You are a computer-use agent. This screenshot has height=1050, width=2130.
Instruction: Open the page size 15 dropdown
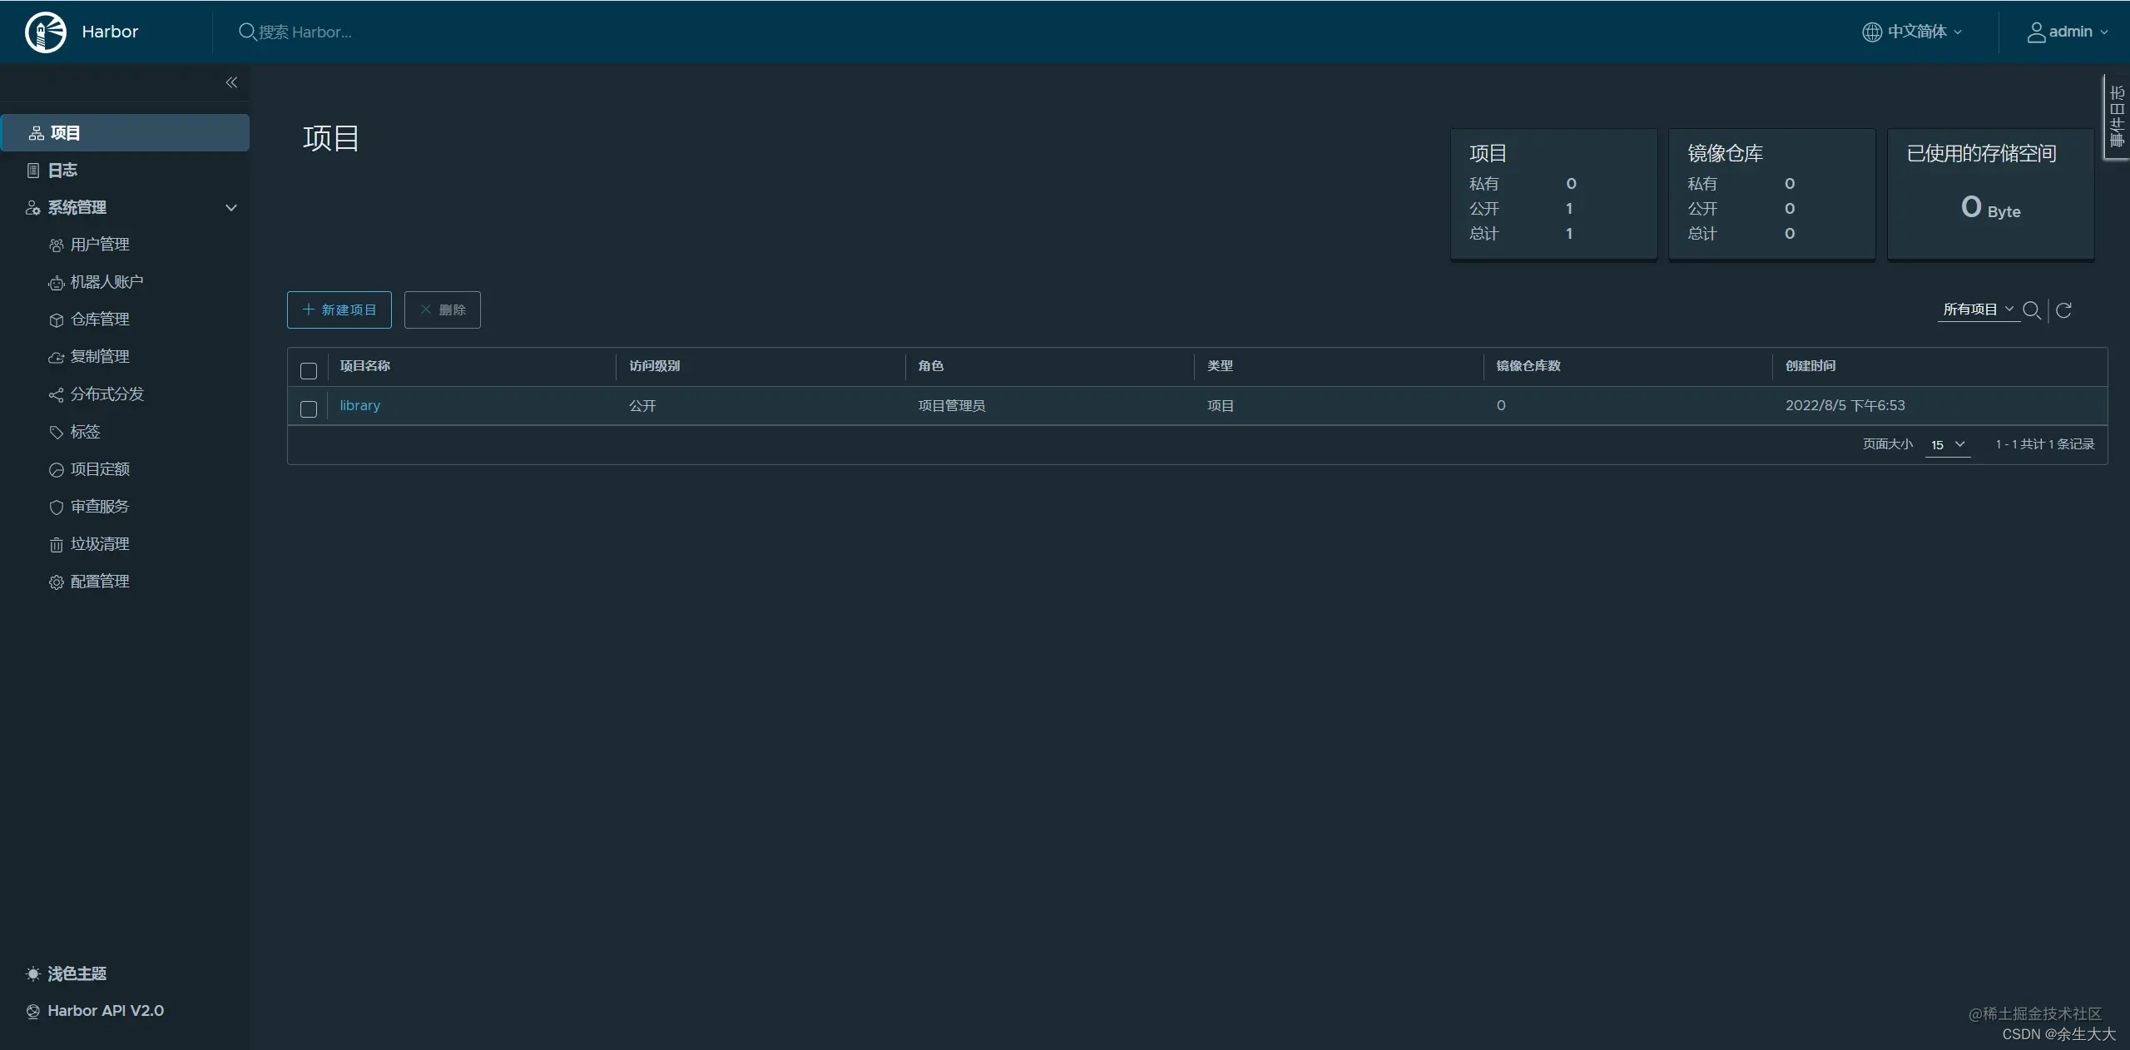(x=1948, y=445)
